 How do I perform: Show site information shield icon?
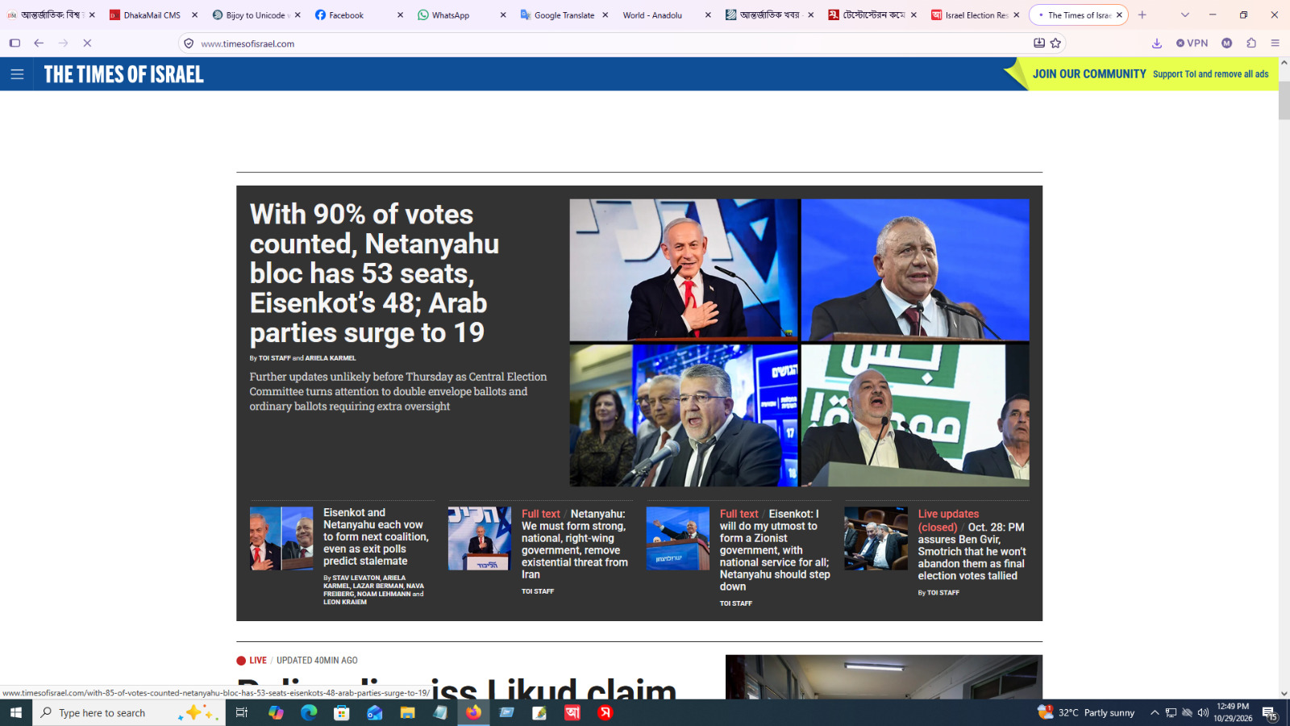tap(189, 43)
